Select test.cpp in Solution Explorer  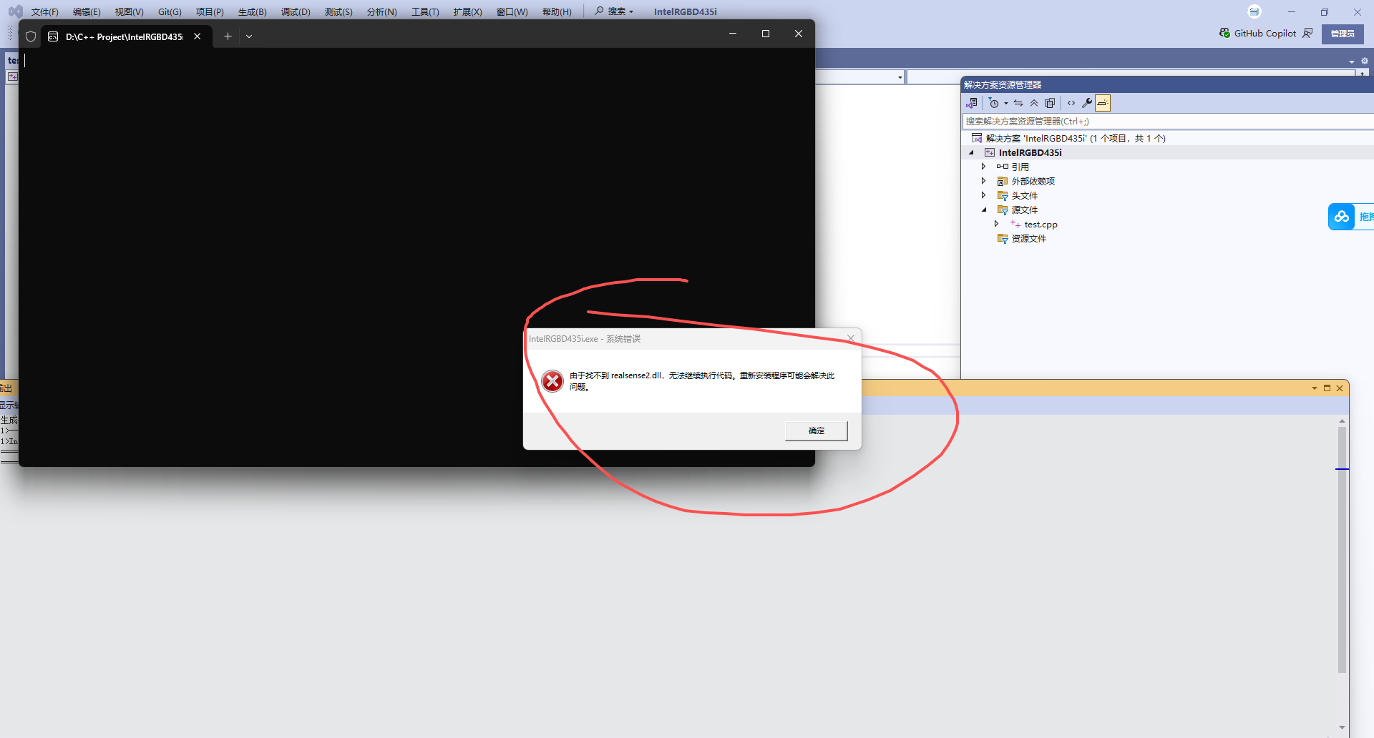click(x=1041, y=225)
